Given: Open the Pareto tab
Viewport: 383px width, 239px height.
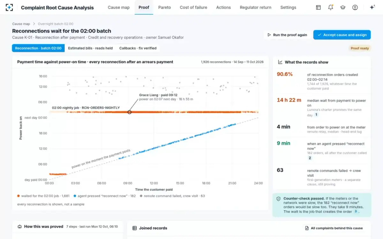Looking at the screenshot, I should [x=164, y=7].
